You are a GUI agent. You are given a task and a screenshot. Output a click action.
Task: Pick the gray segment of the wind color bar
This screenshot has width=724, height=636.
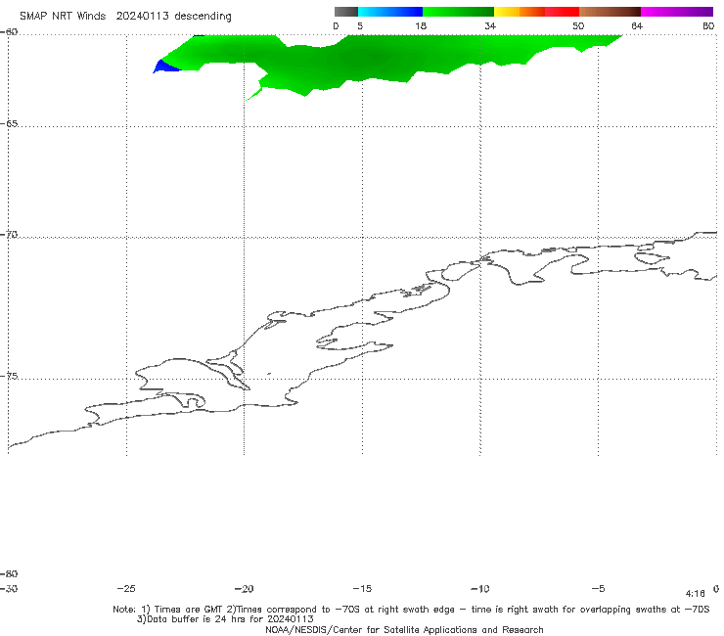[346, 12]
